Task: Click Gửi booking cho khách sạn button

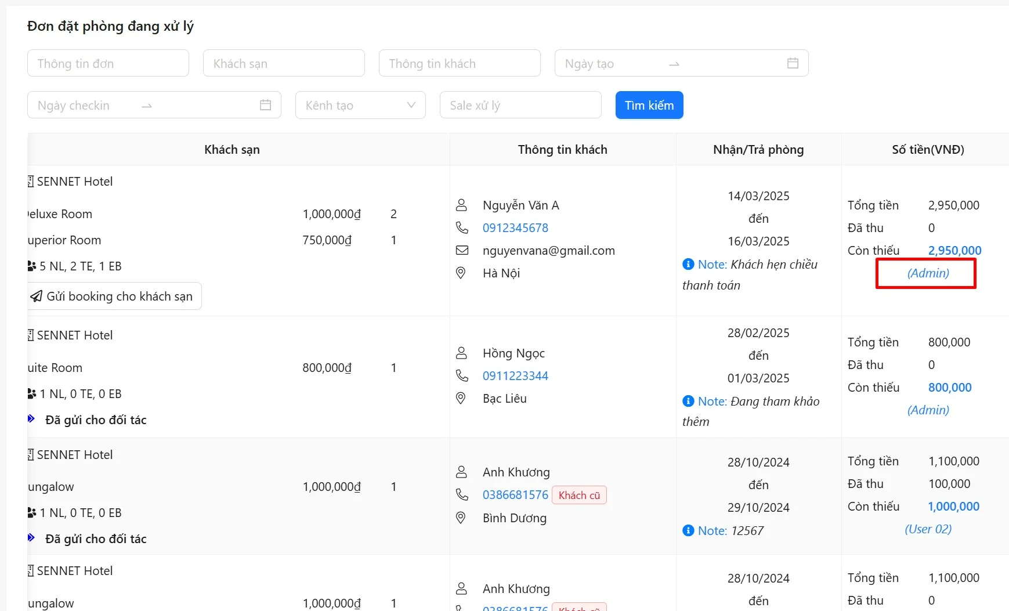Action: click(x=114, y=296)
